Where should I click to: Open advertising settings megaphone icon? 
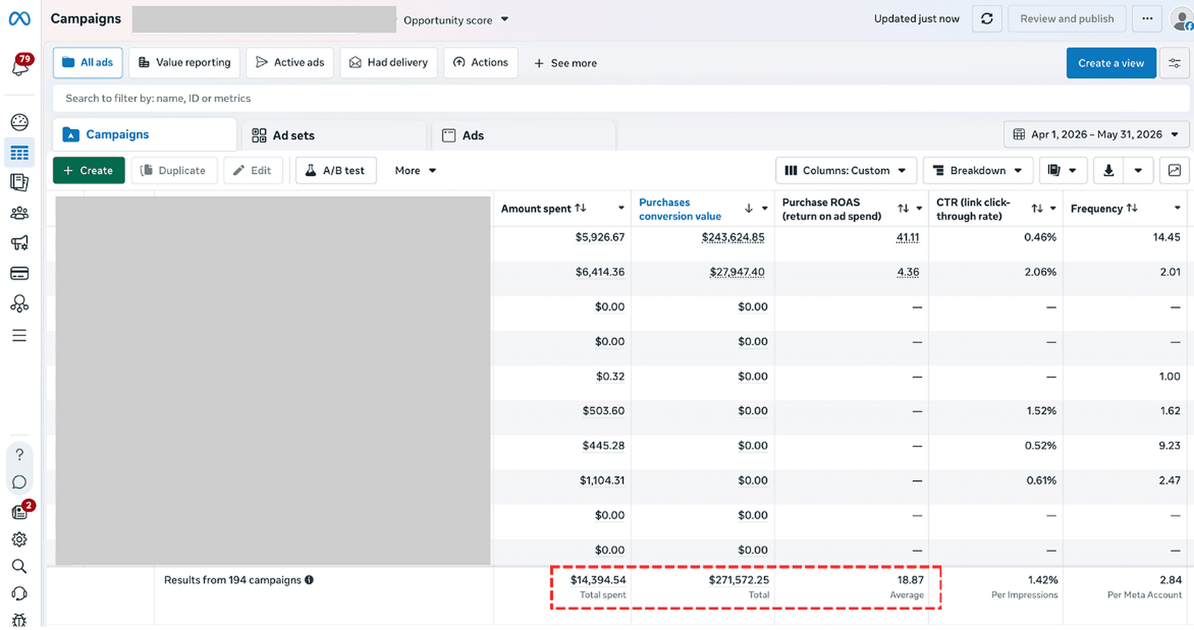click(x=19, y=243)
